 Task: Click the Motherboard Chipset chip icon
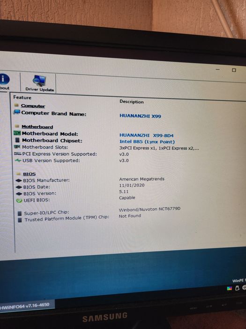pyautogui.click(x=18, y=140)
